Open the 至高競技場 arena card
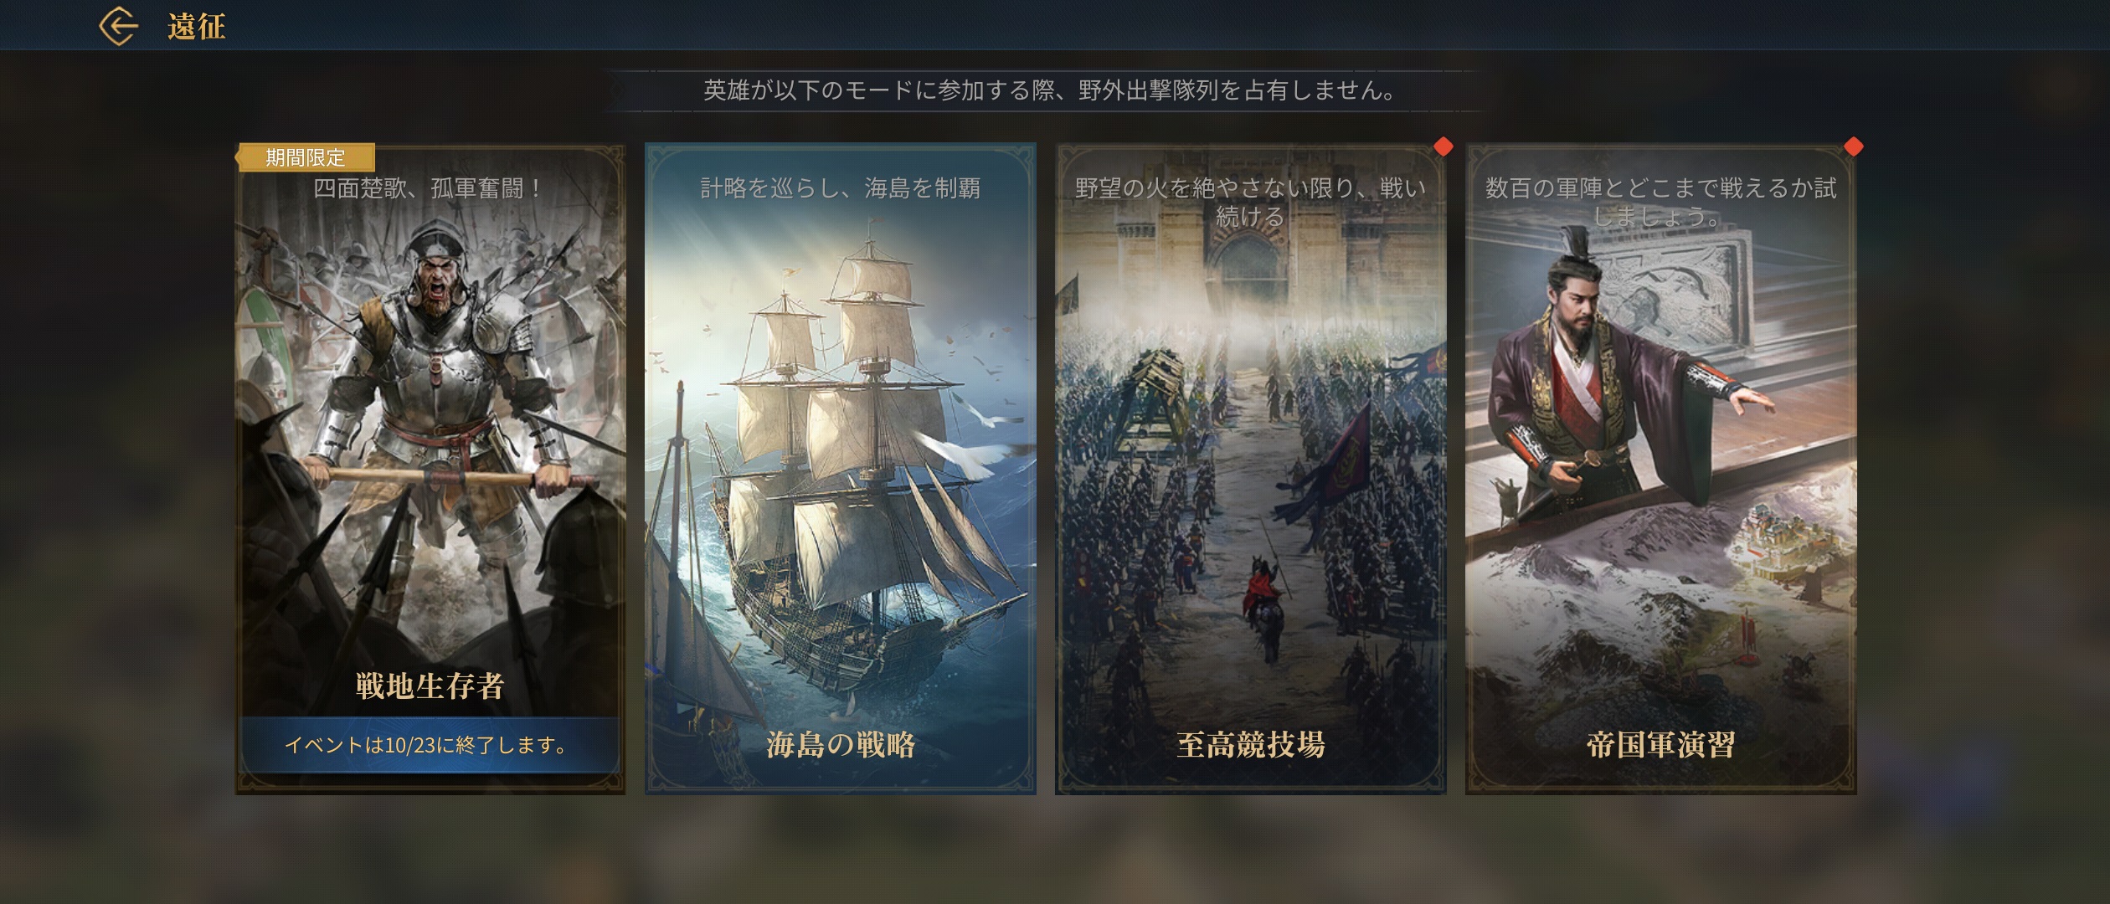 pyautogui.click(x=1250, y=469)
